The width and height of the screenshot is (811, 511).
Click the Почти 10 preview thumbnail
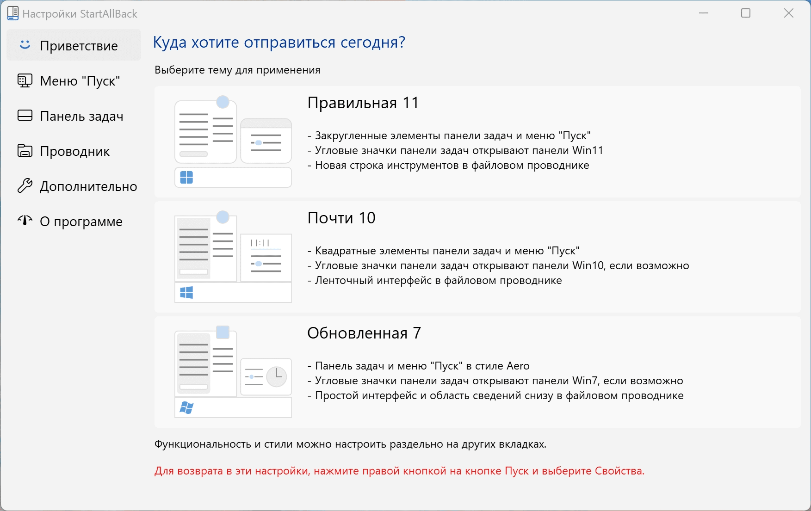coord(233,257)
